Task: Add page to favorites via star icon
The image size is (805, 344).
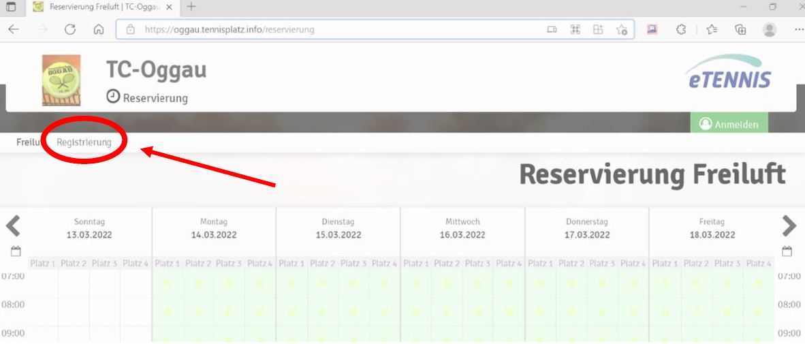Action: click(x=621, y=30)
